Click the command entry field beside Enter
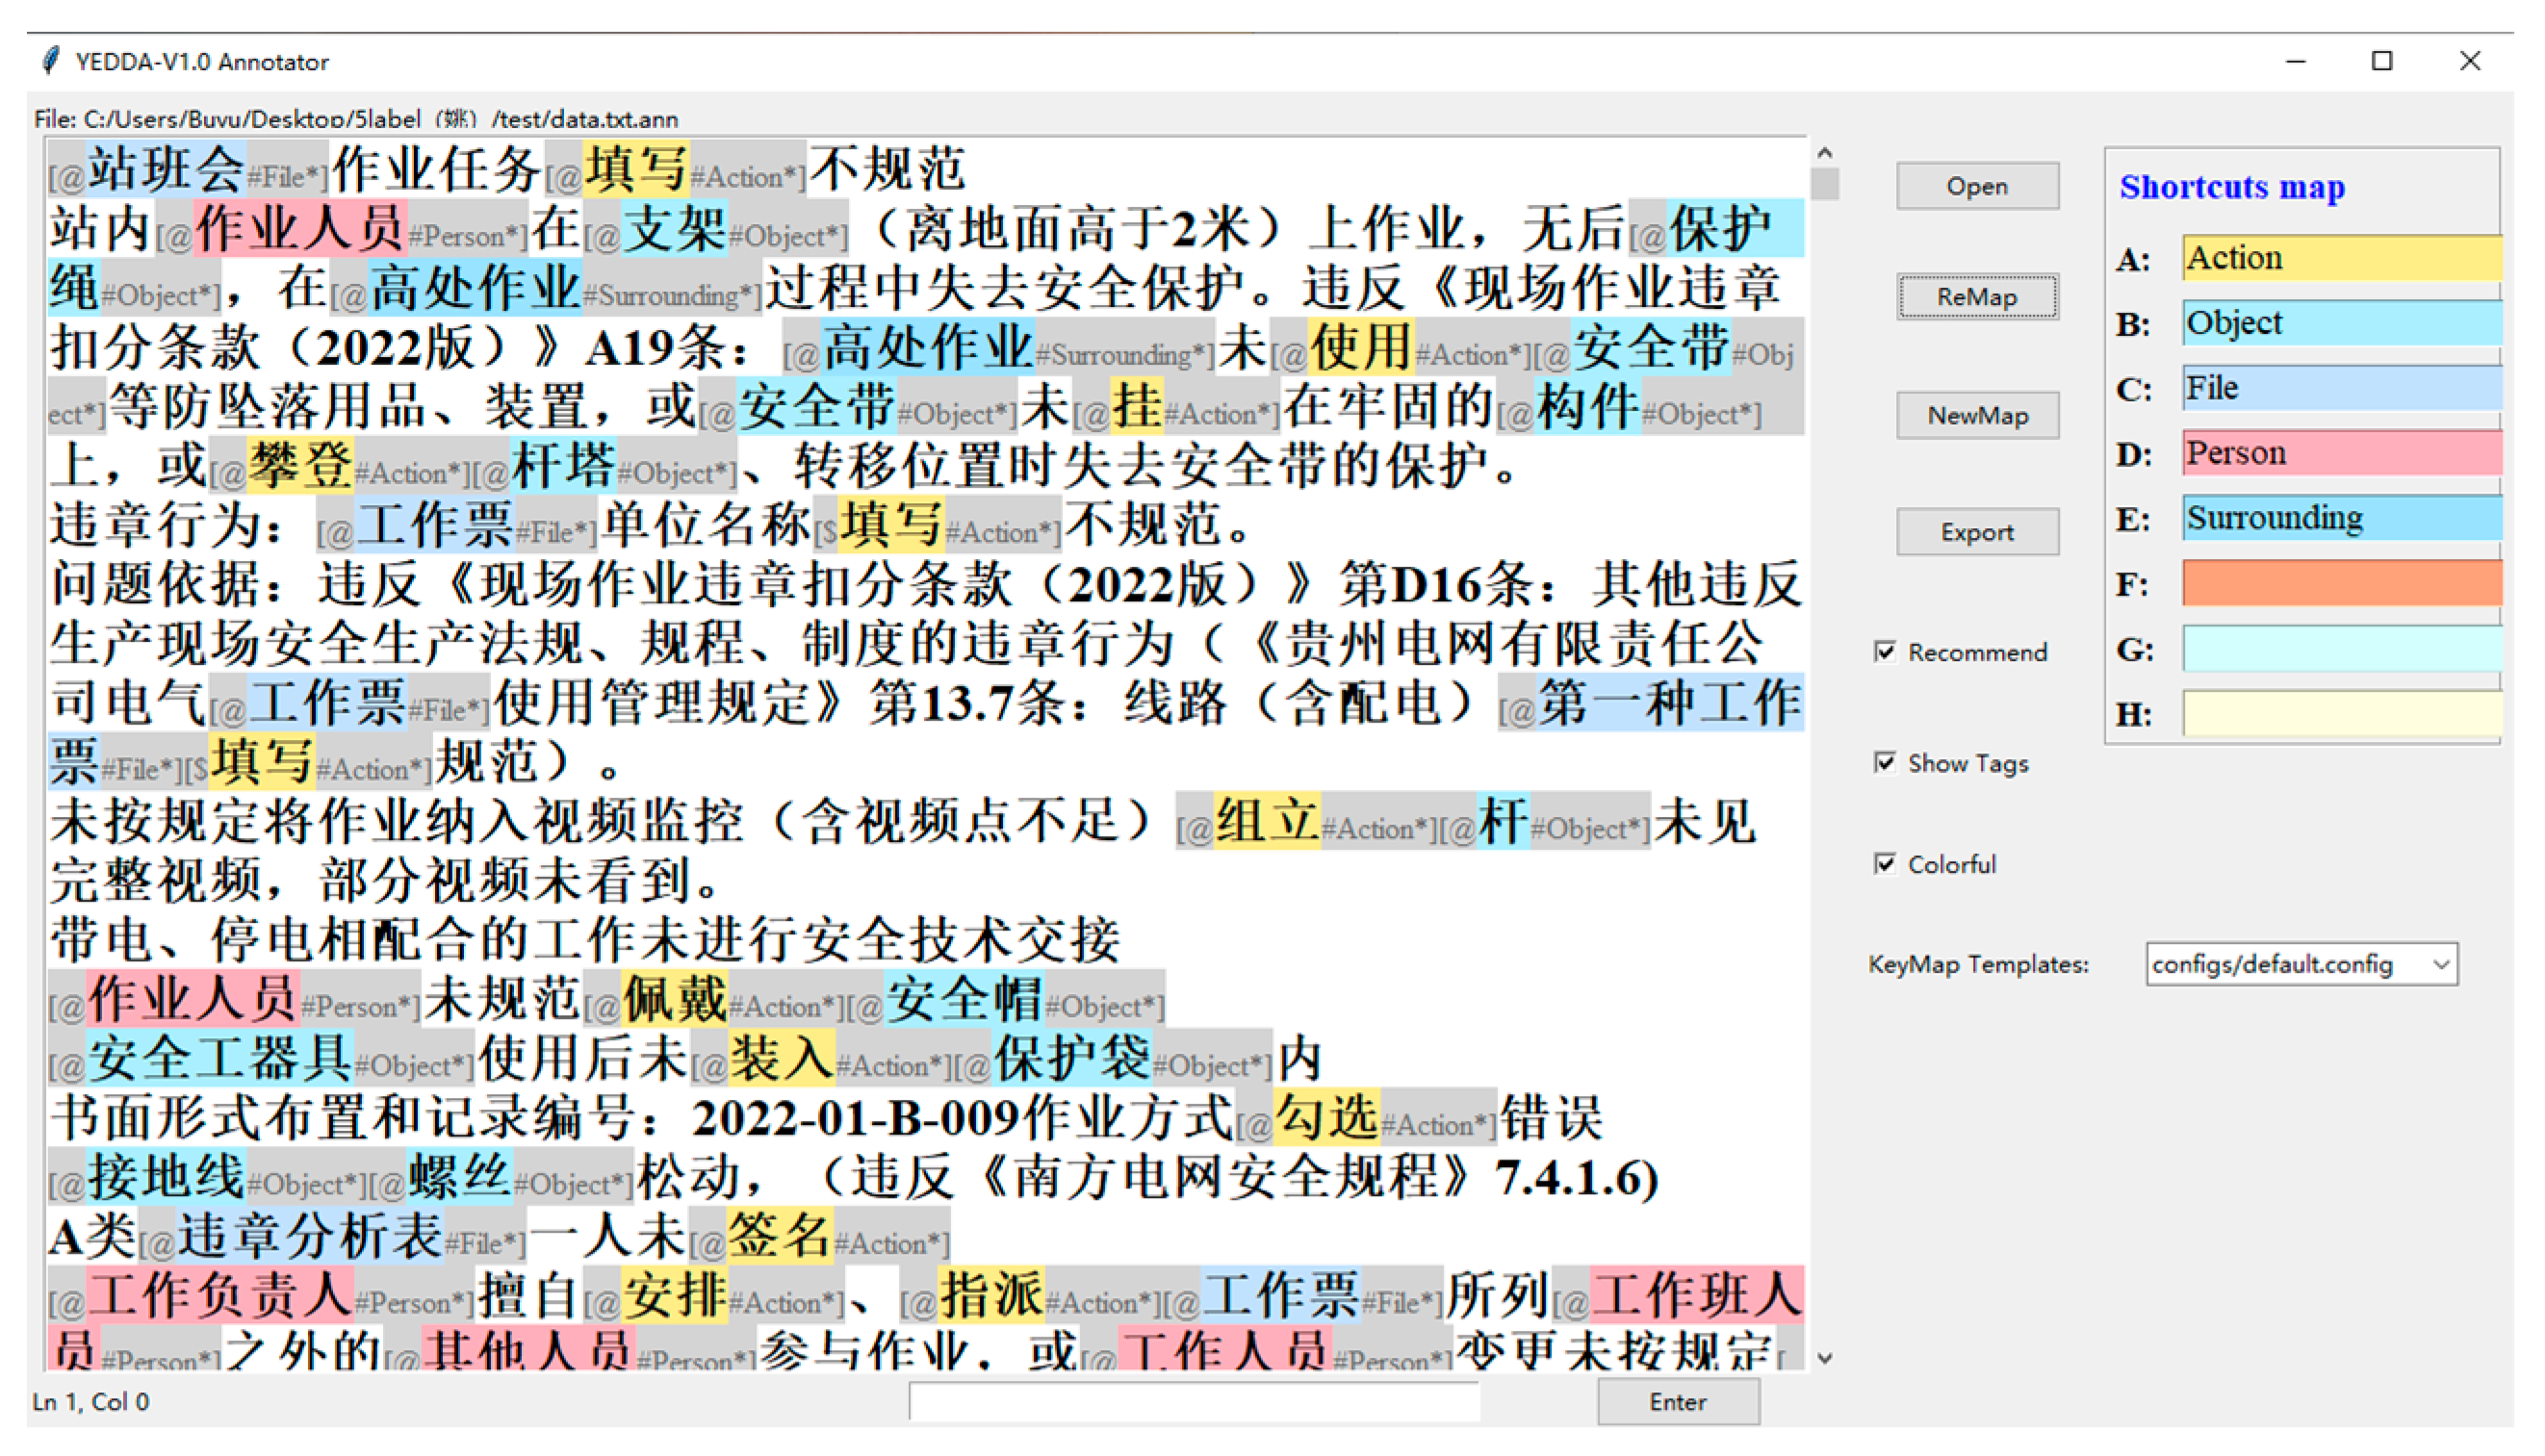Screen dimensions: 2545x1456 [1194, 1402]
